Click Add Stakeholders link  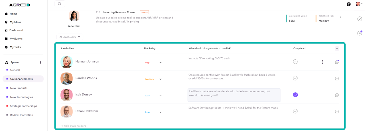tap(74, 126)
